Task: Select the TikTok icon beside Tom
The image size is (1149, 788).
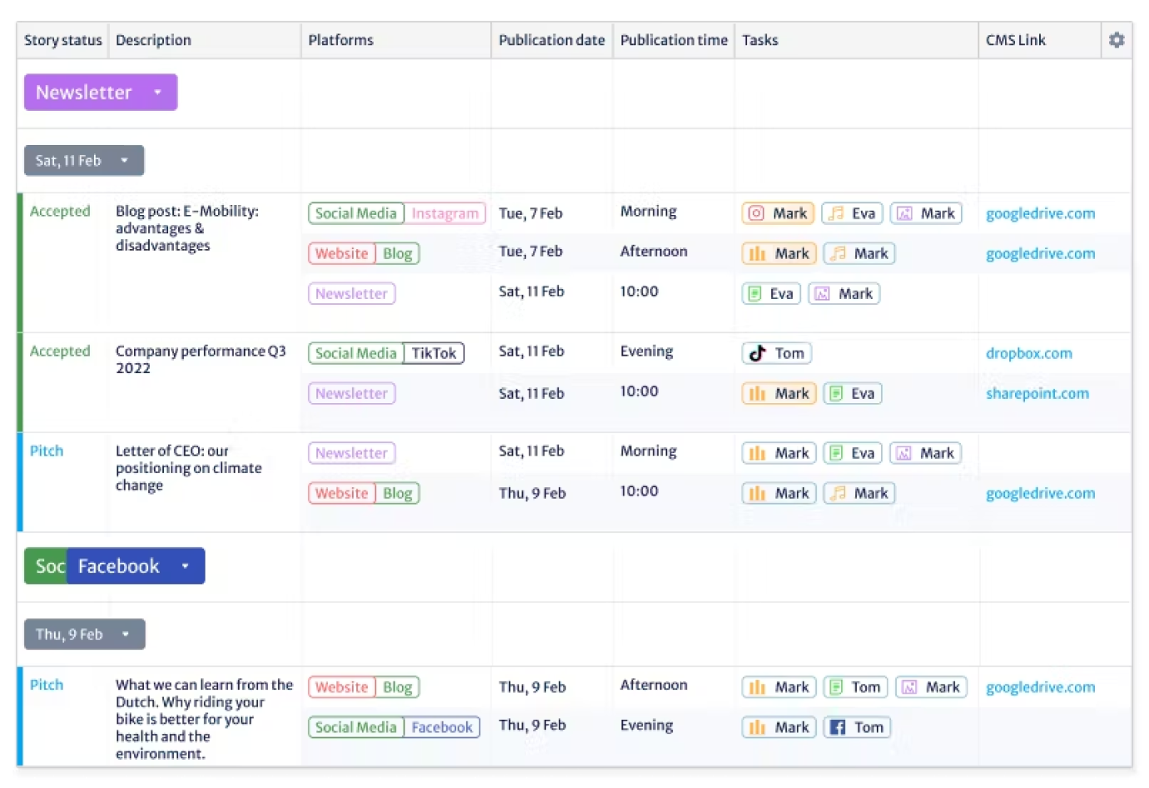Action: (x=756, y=353)
